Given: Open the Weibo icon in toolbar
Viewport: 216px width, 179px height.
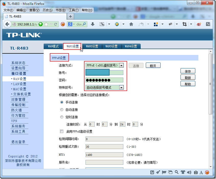Looking at the screenshot, I should tap(199, 24).
